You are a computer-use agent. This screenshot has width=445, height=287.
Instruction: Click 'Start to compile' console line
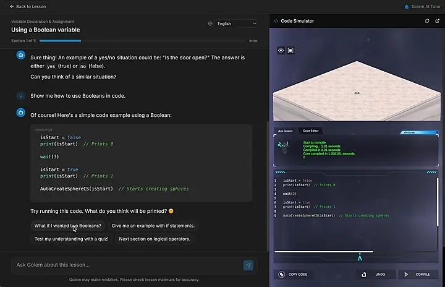(314, 143)
